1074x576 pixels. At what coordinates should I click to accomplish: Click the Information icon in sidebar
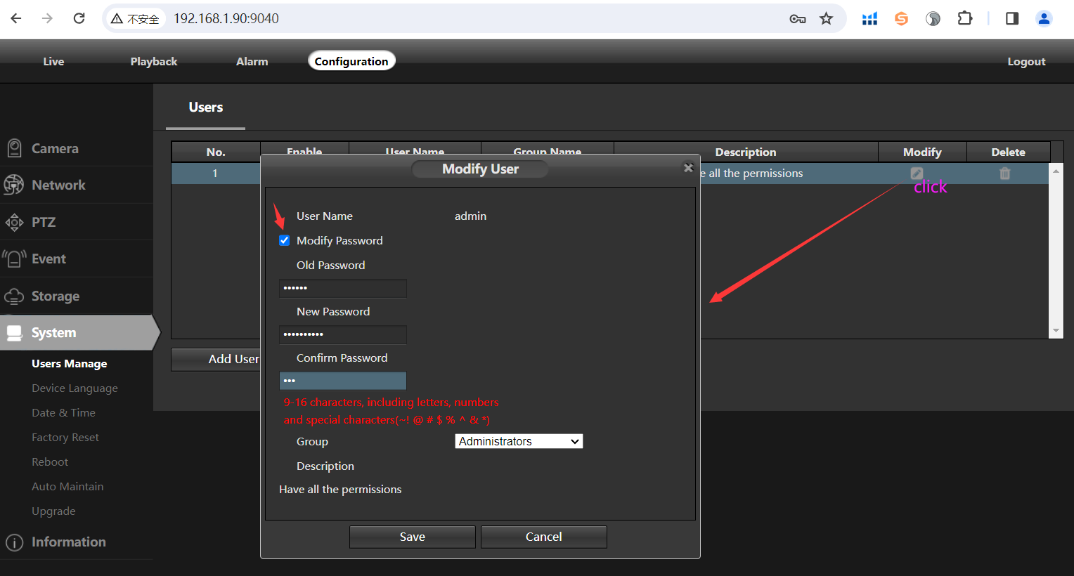pyautogui.click(x=14, y=542)
